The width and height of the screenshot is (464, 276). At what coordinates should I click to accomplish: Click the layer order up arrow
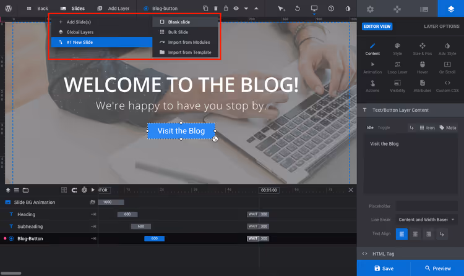pos(256,9)
